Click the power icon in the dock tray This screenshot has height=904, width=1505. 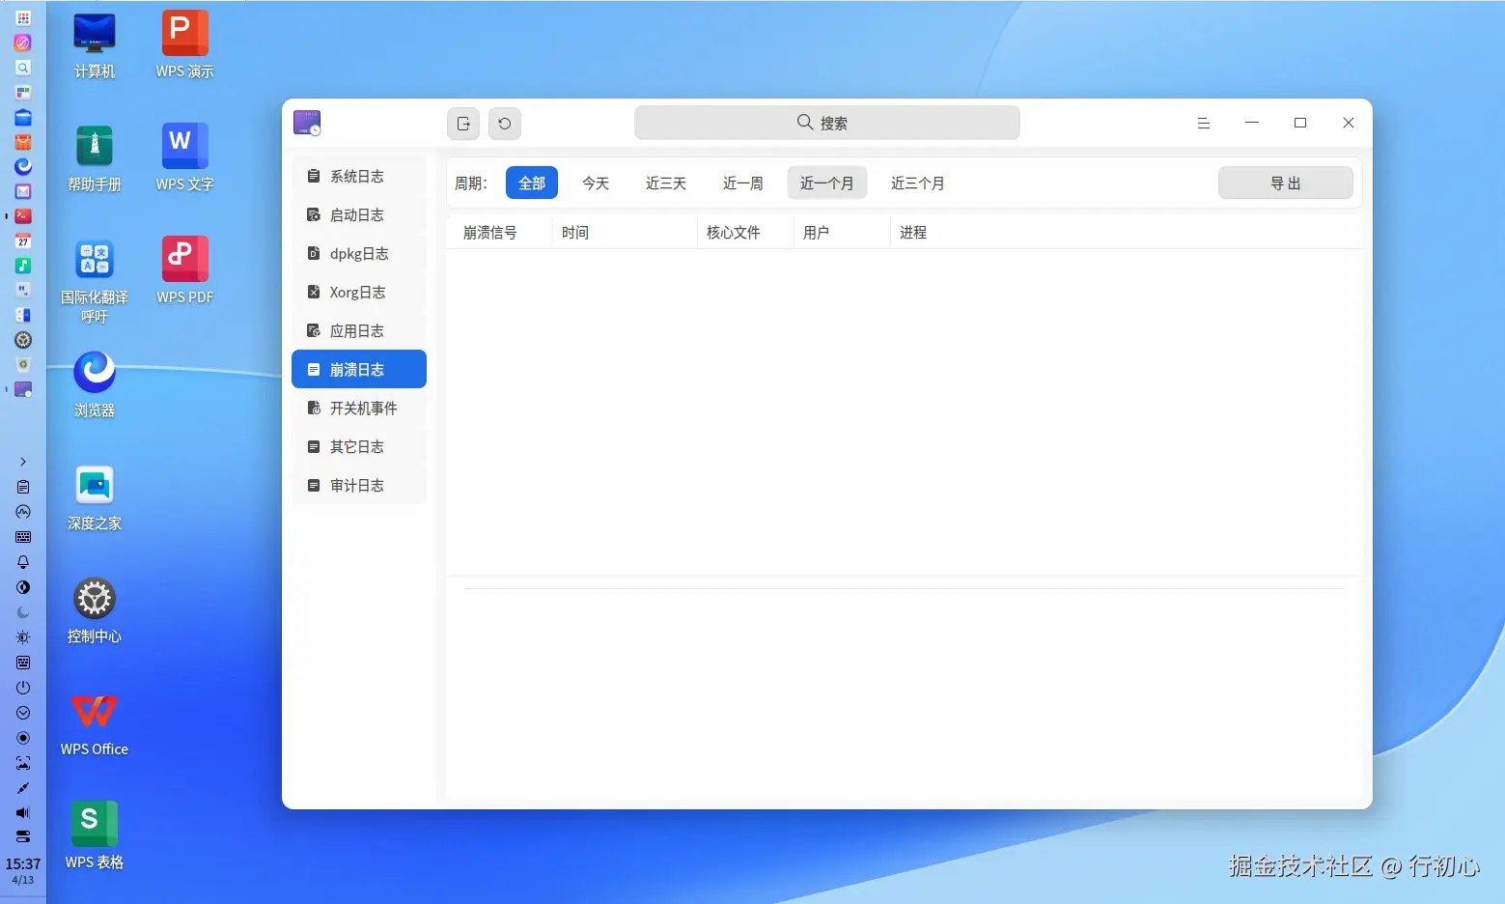coord(23,688)
